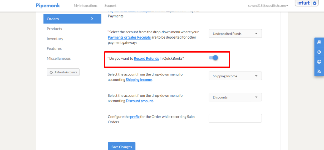Image resolution: width=324 pixels, height=150 pixels.
Task: Open the book documentation icon in side panel
Action: pyautogui.click(x=319, y=42)
